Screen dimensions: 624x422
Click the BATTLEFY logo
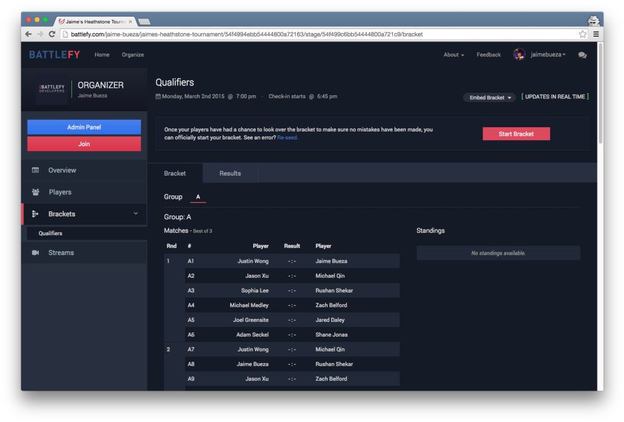click(55, 55)
